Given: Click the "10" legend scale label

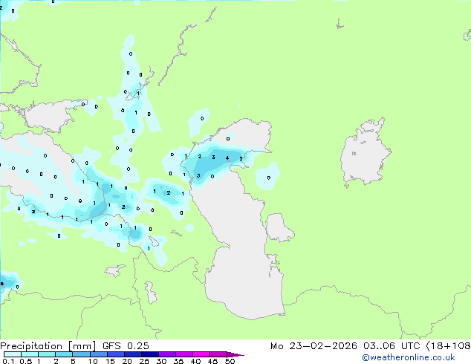Looking at the screenshot, I should click(93, 361).
